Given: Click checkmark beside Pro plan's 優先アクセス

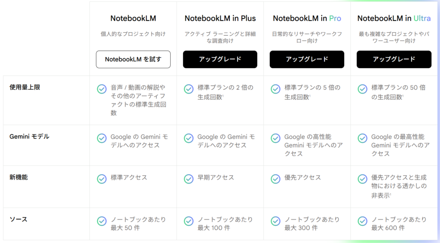Looking at the screenshot, I should (x=275, y=179).
